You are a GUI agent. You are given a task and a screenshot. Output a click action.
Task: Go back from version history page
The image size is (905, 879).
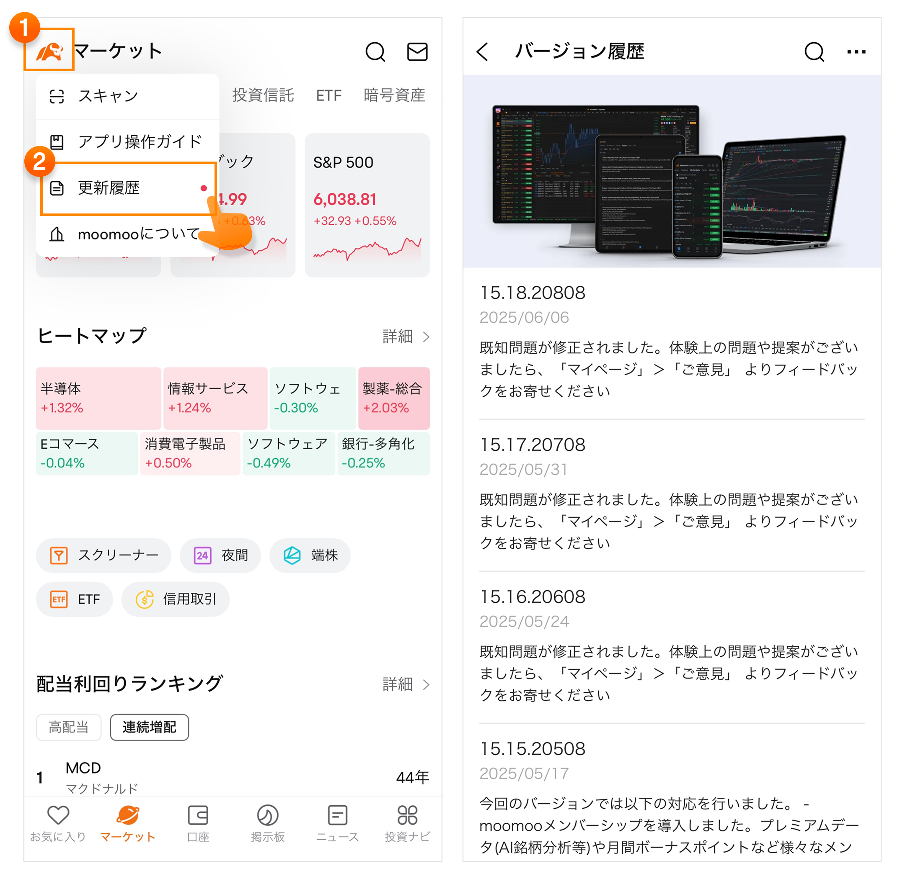[482, 52]
